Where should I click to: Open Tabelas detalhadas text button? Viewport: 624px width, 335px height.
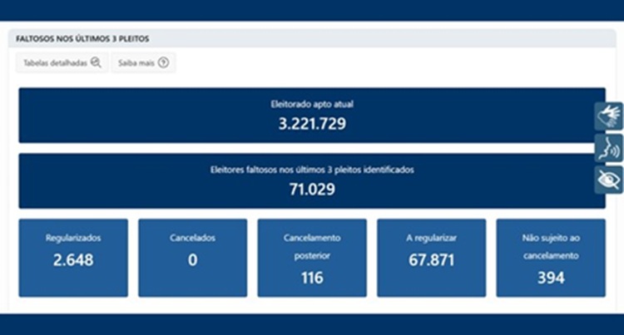pos(55,63)
